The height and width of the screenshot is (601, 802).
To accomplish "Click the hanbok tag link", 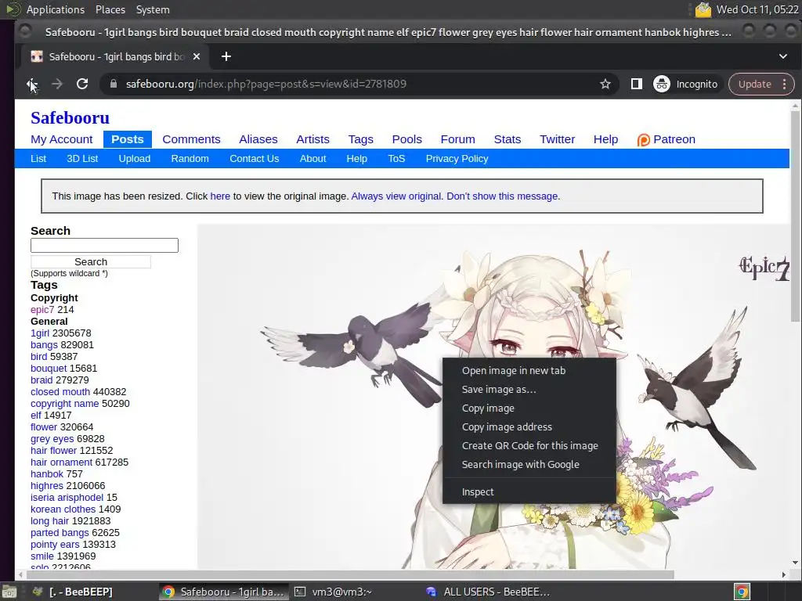I will (46, 474).
